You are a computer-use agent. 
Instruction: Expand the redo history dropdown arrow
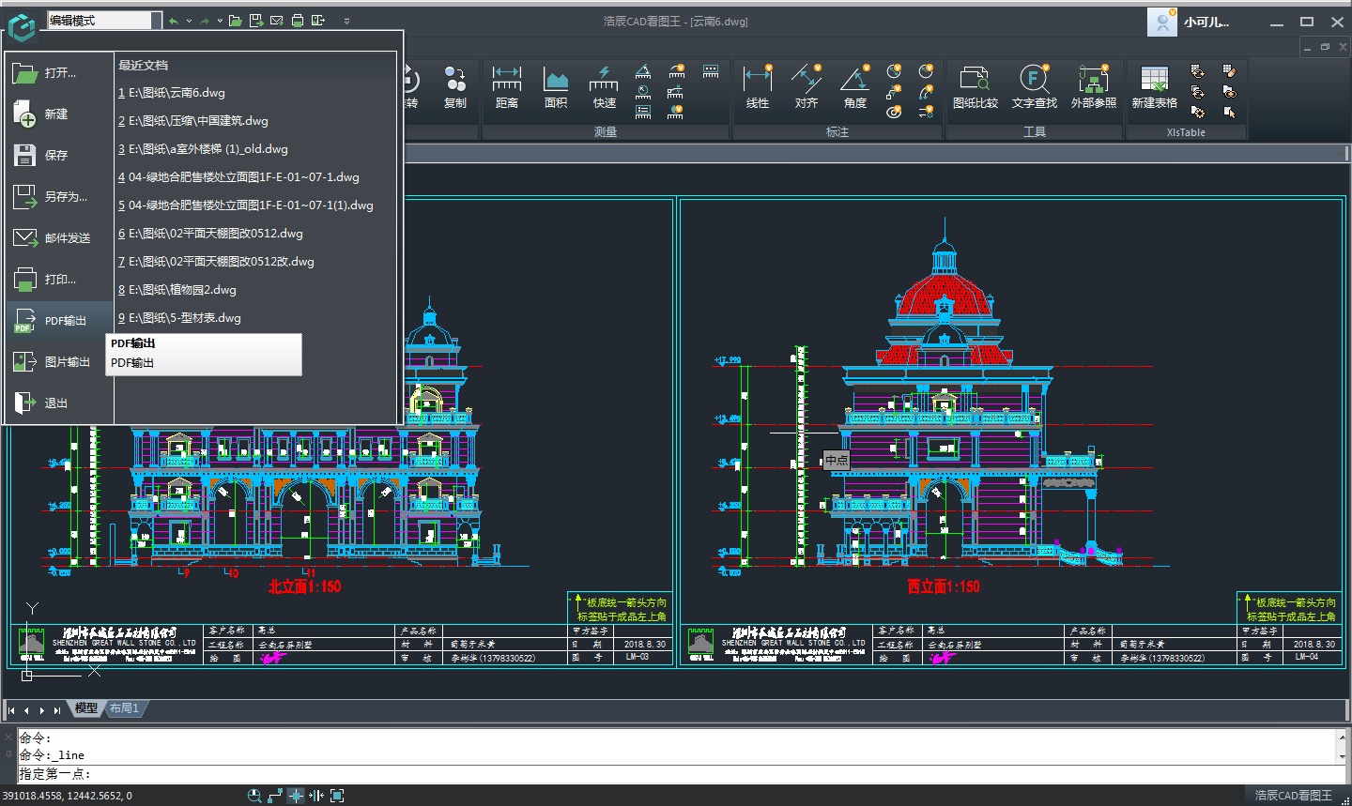point(220,21)
